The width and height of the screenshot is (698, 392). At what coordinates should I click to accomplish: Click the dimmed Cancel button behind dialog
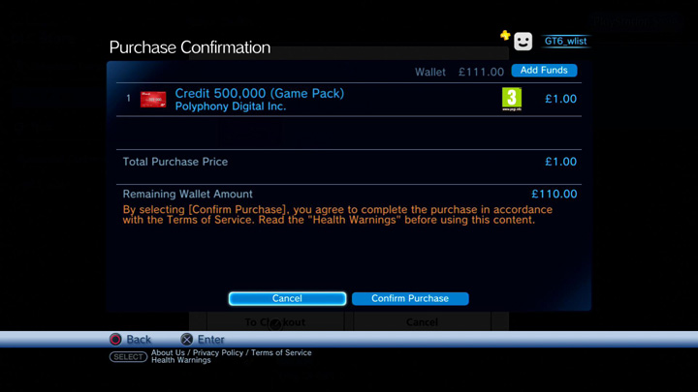point(422,321)
